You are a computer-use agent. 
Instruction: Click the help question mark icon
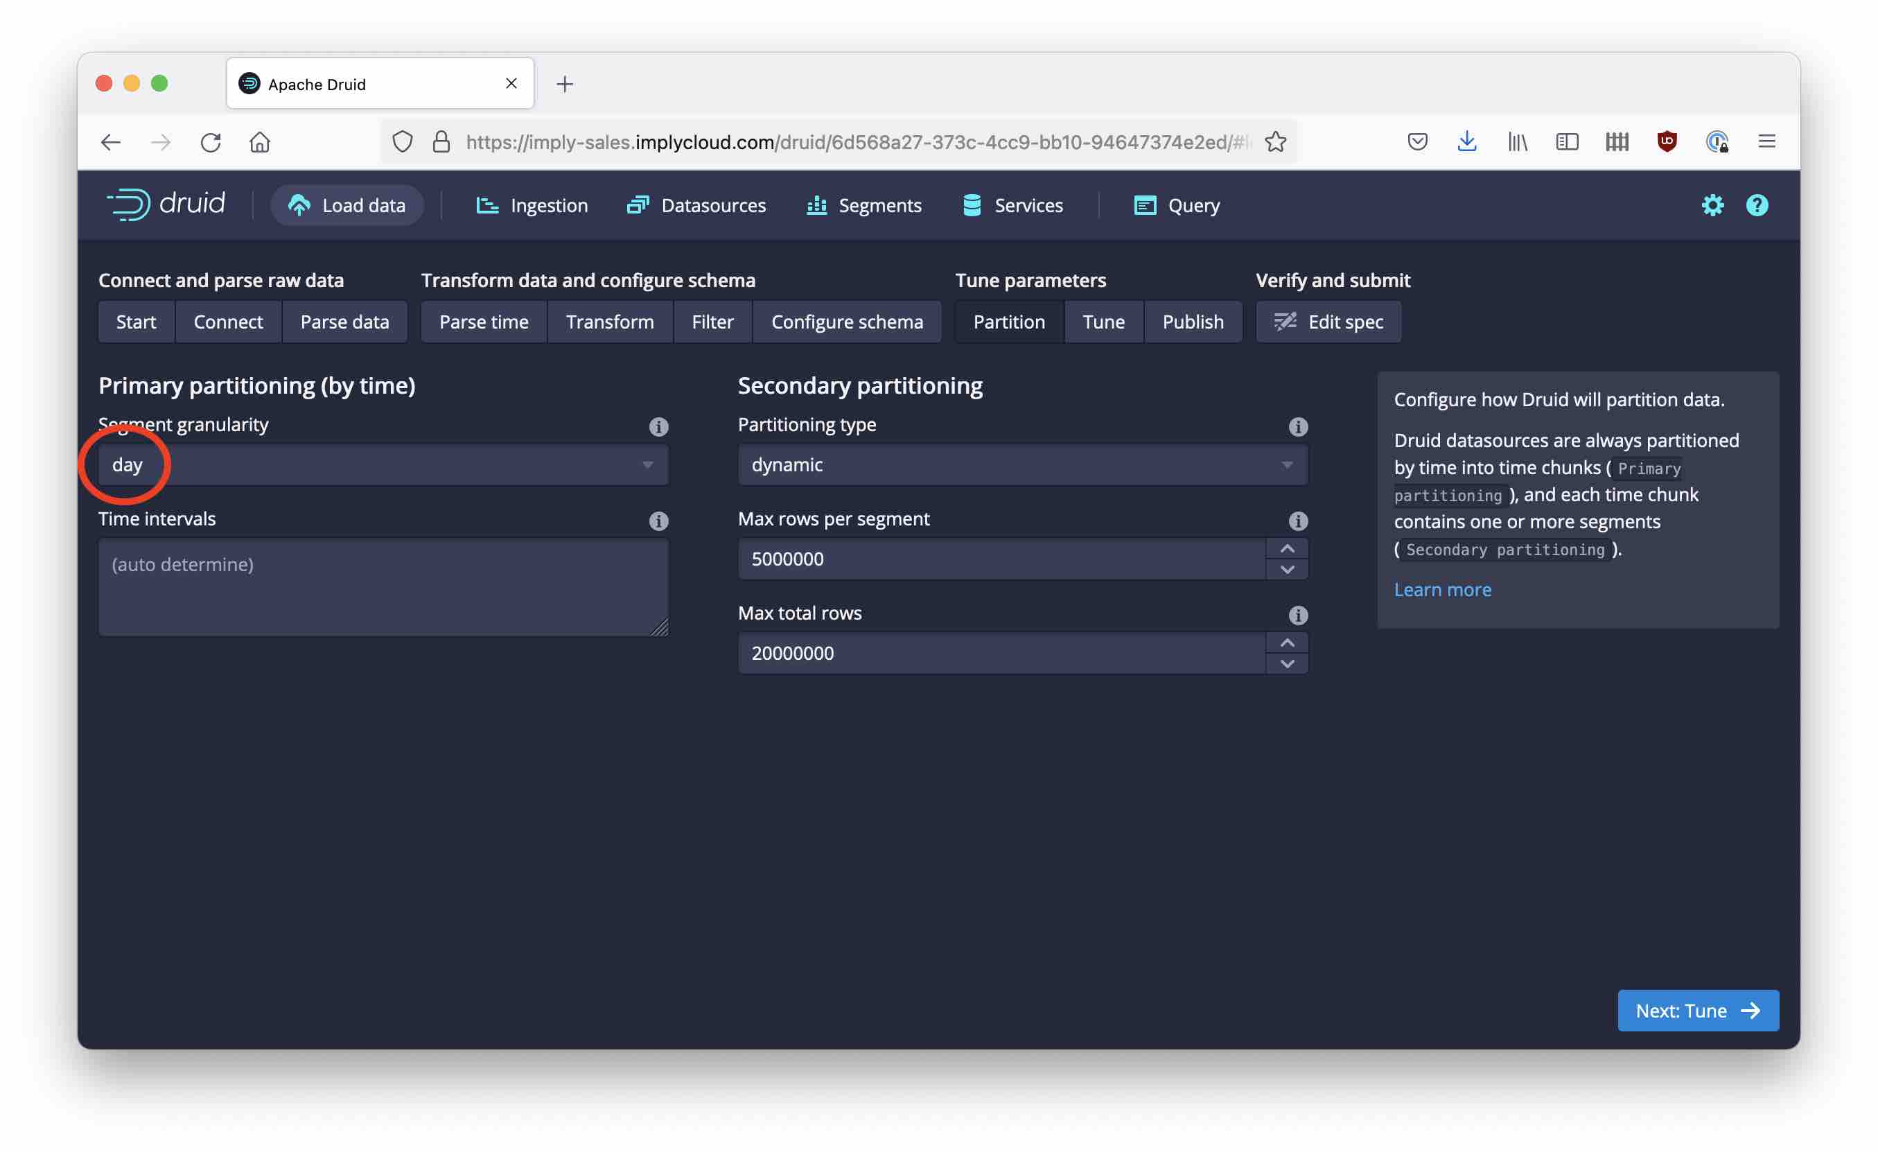coord(1756,205)
